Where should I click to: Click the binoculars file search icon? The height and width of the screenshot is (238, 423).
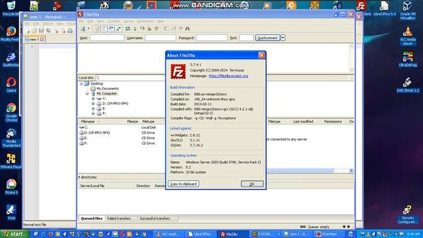(188, 28)
